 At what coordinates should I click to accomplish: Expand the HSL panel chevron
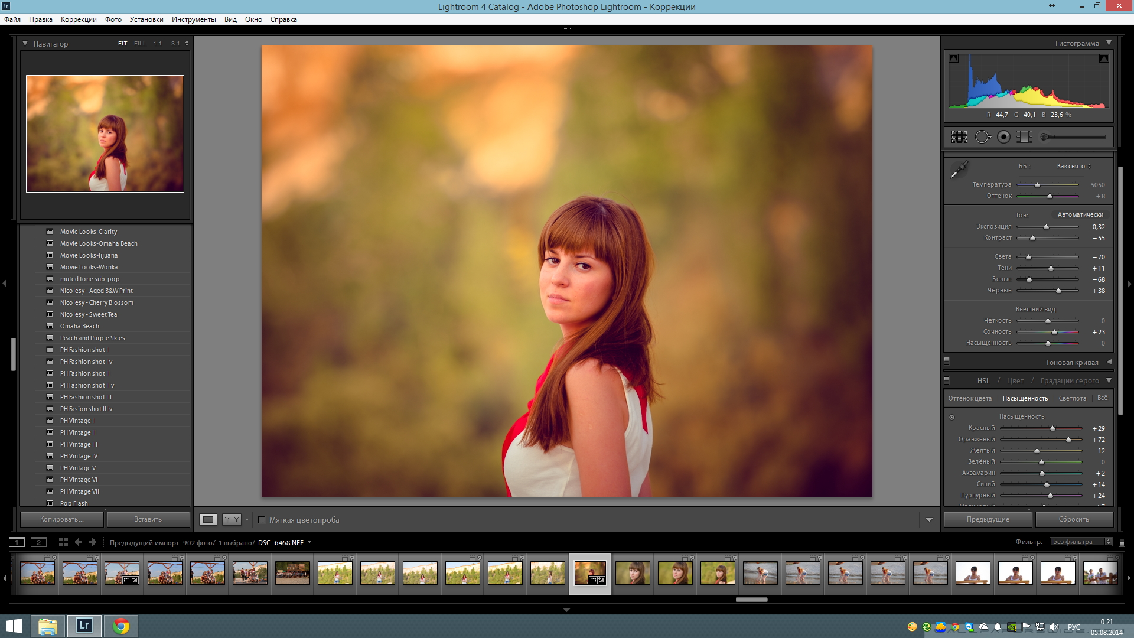tap(1109, 381)
